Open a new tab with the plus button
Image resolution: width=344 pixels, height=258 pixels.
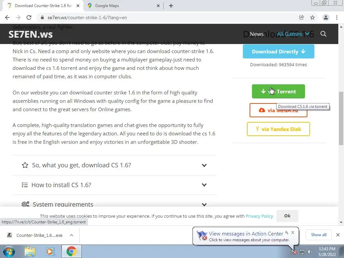tap(171, 6)
